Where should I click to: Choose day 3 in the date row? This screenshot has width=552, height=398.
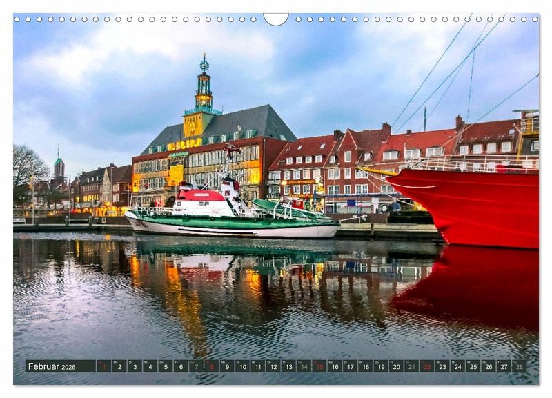(135, 366)
